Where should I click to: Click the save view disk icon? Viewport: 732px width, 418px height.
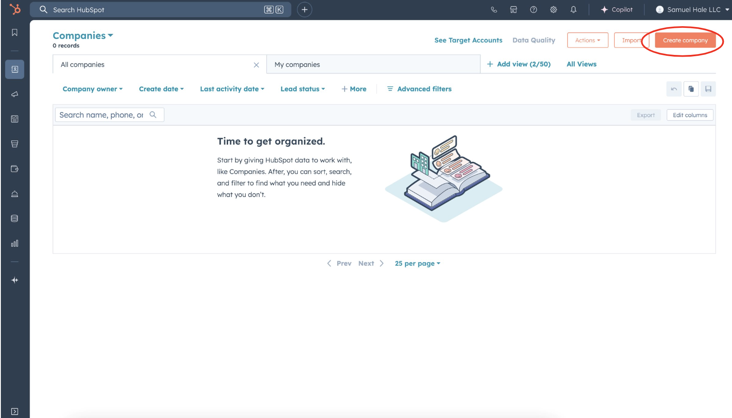[708, 89]
